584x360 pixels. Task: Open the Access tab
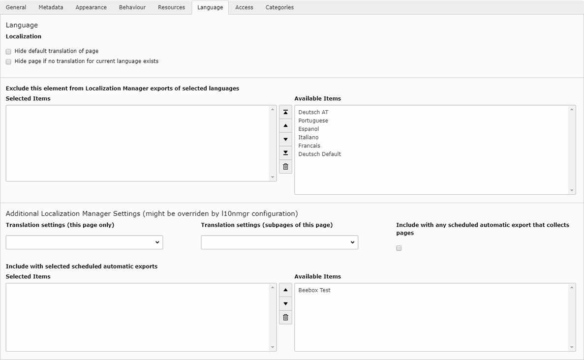(x=244, y=7)
